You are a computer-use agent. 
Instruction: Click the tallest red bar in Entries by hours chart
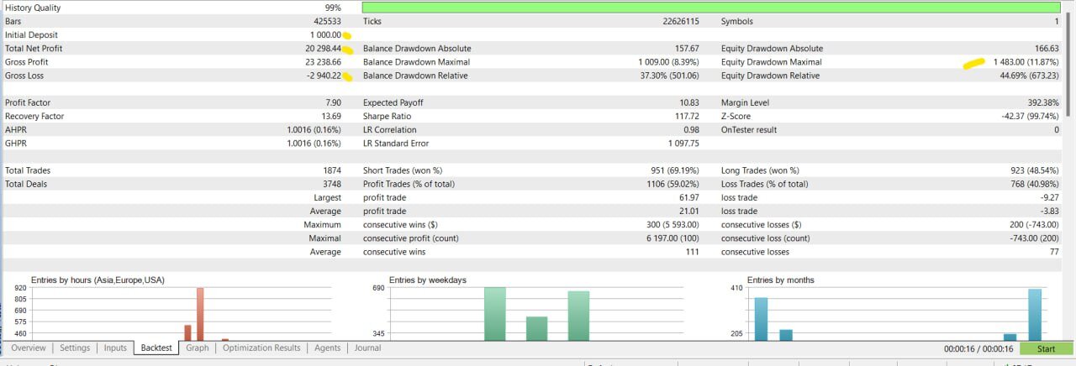(x=200, y=314)
